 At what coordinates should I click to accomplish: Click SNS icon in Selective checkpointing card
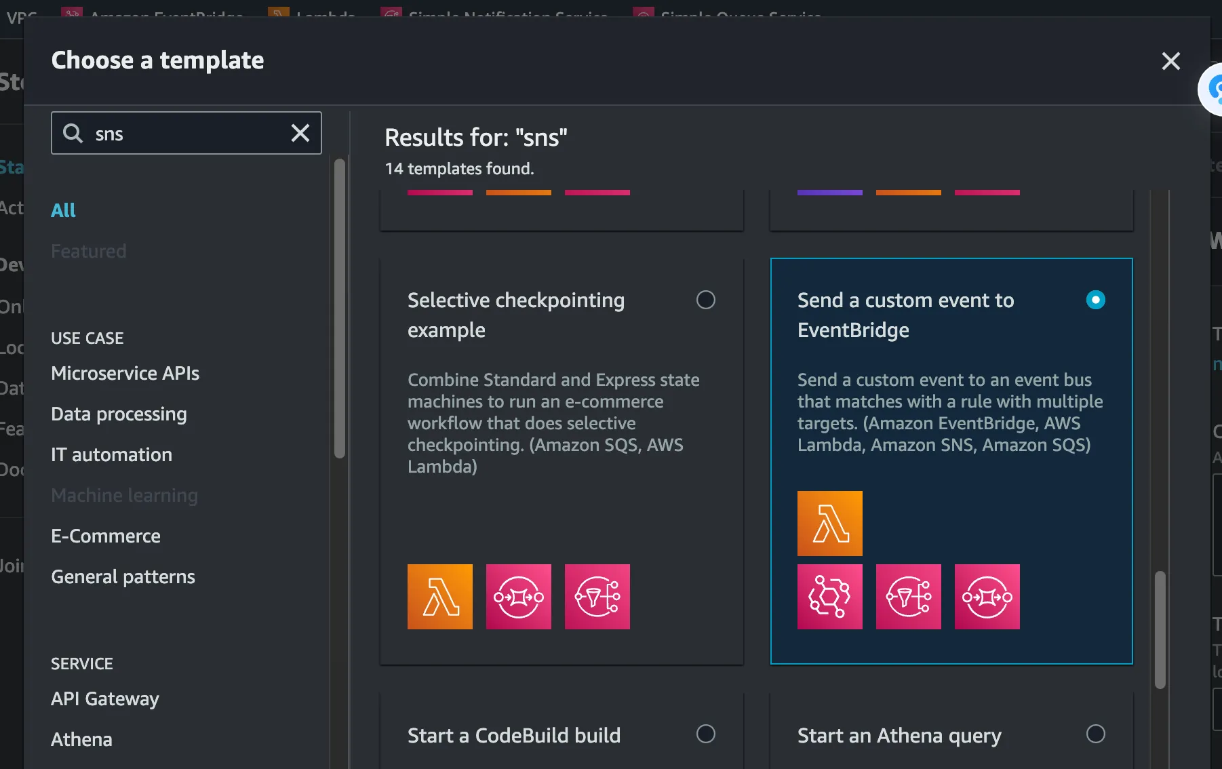pos(597,597)
